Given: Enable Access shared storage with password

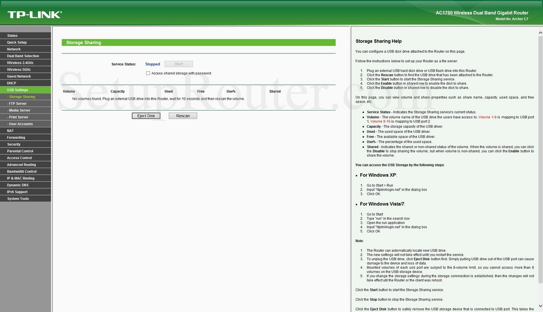Looking at the screenshot, I should click(148, 73).
